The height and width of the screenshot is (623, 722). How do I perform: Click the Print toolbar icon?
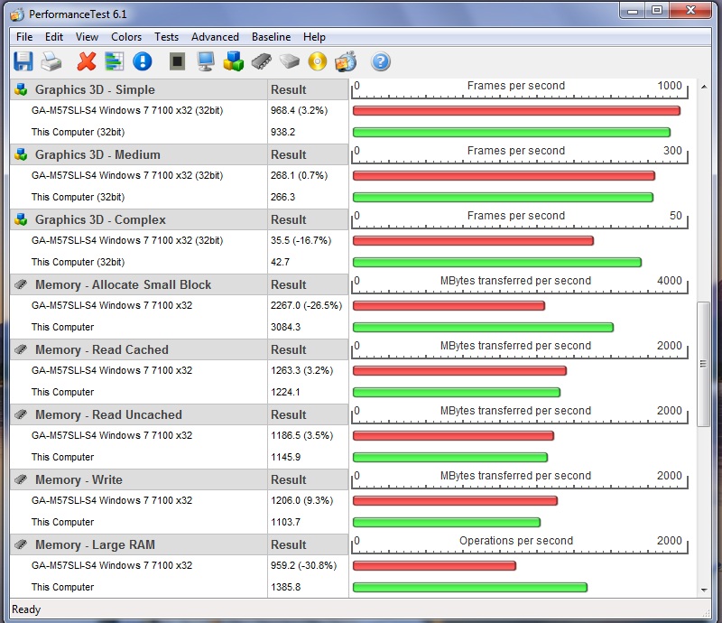(x=51, y=61)
